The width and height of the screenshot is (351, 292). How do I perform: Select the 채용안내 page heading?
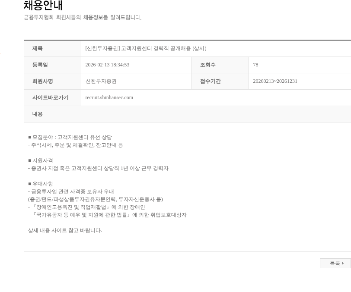pyautogui.click(x=43, y=5)
